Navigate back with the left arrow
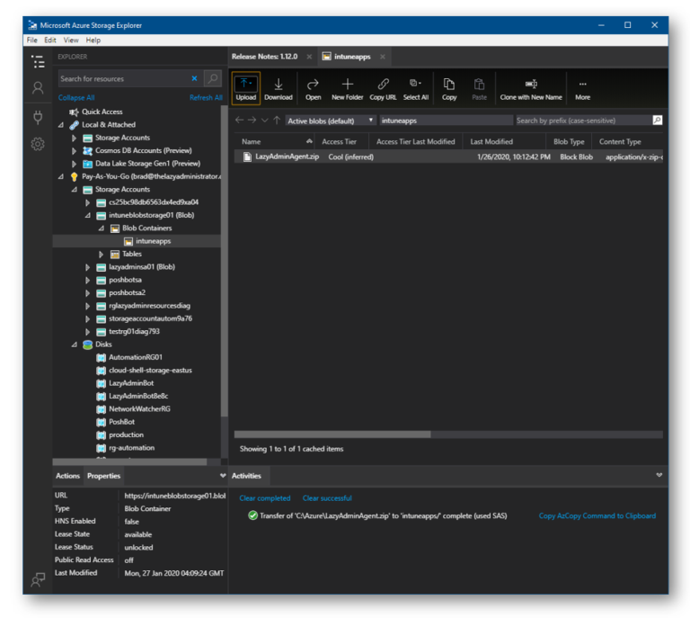This screenshot has height=618, width=690. point(239,120)
